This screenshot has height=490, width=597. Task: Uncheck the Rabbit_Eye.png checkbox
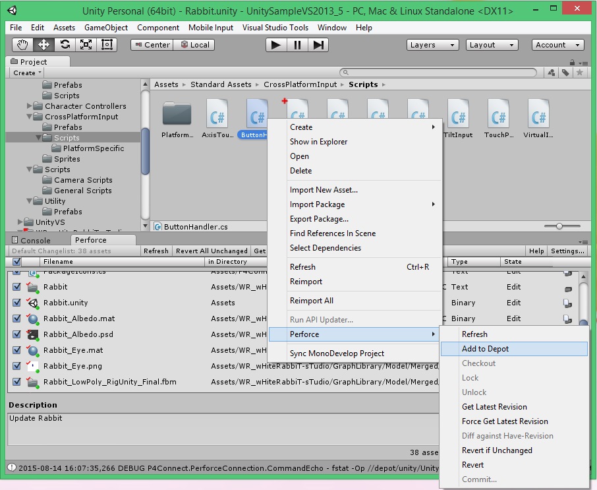(16, 366)
